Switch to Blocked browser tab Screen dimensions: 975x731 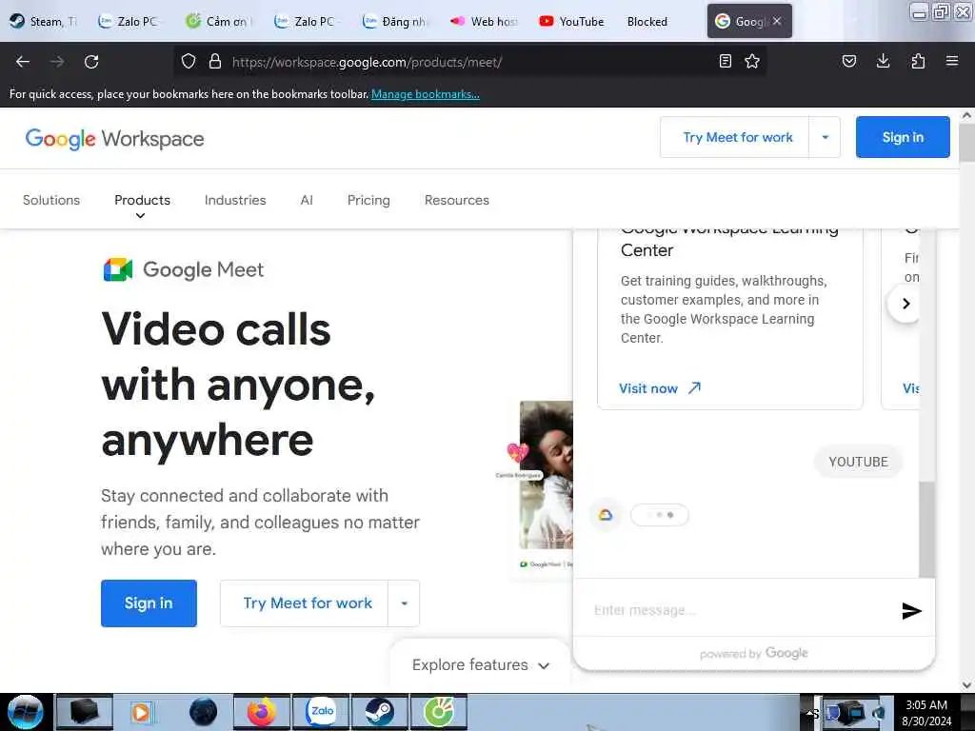[x=647, y=21]
